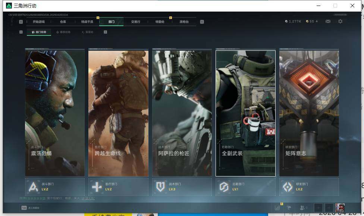
Task: Click the left key-hint icon beside 开始游戏
Action: tap(21, 22)
